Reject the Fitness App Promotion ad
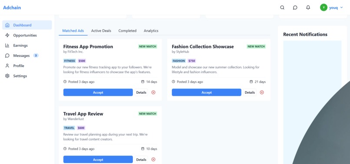 pos(153,92)
